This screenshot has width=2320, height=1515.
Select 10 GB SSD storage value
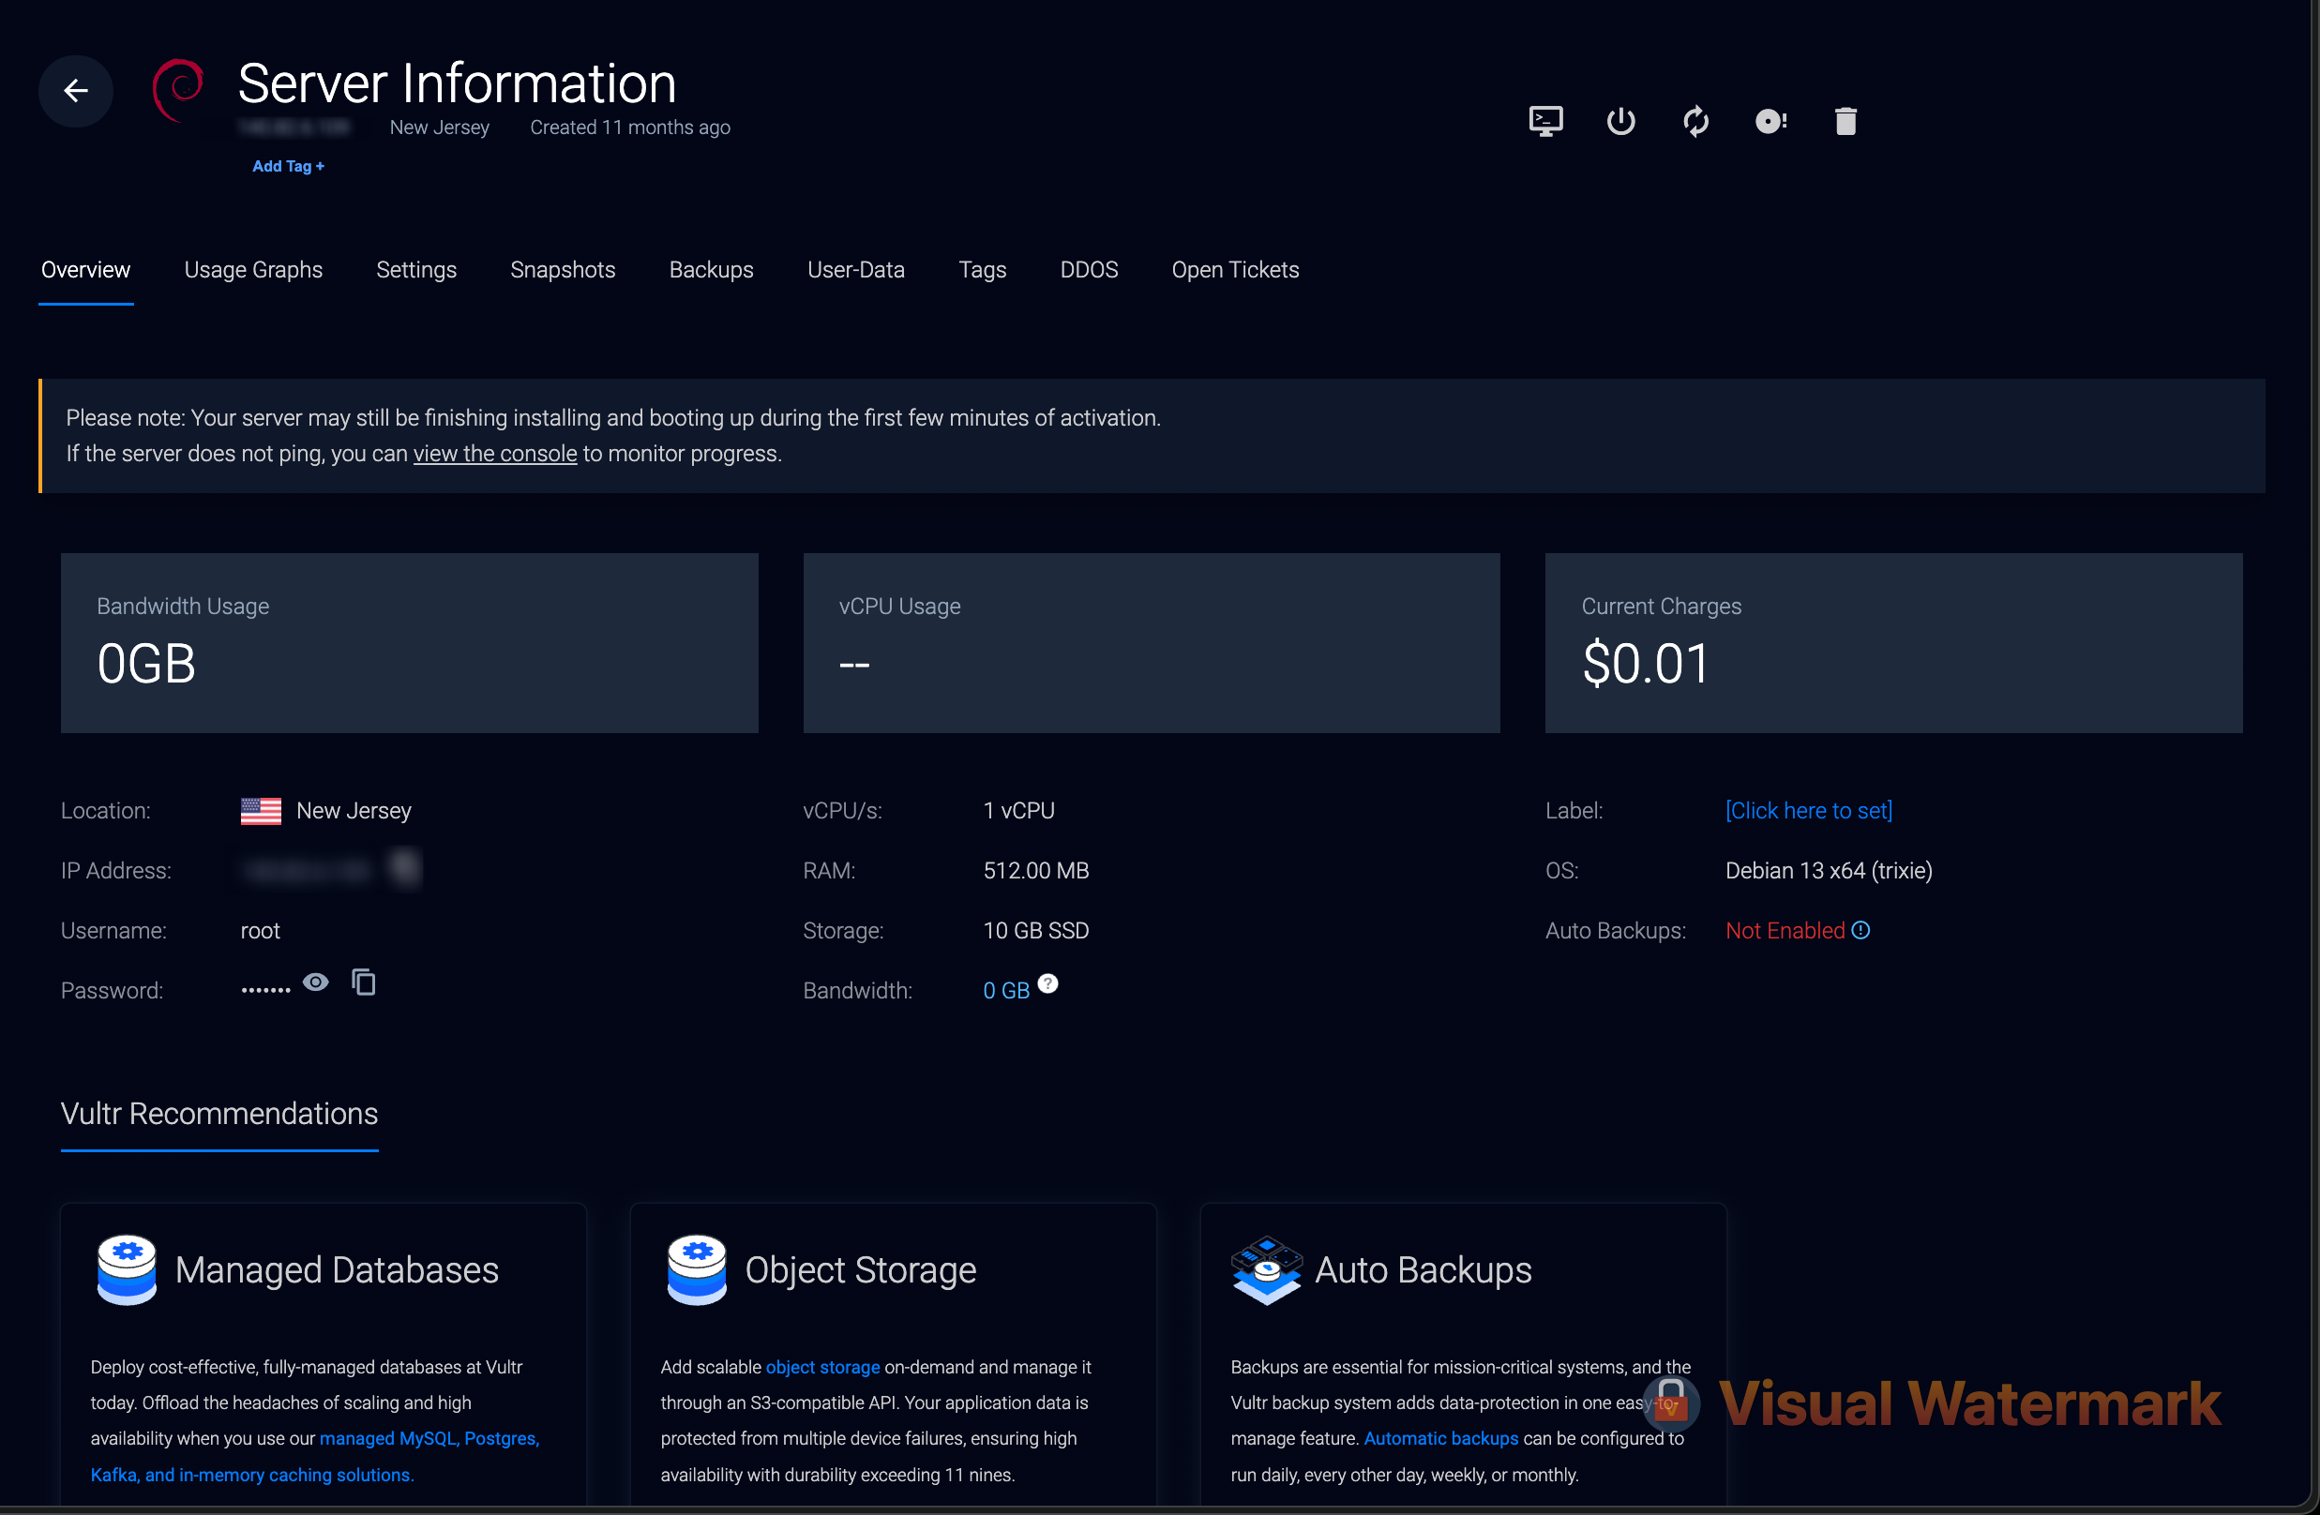tap(1036, 930)
